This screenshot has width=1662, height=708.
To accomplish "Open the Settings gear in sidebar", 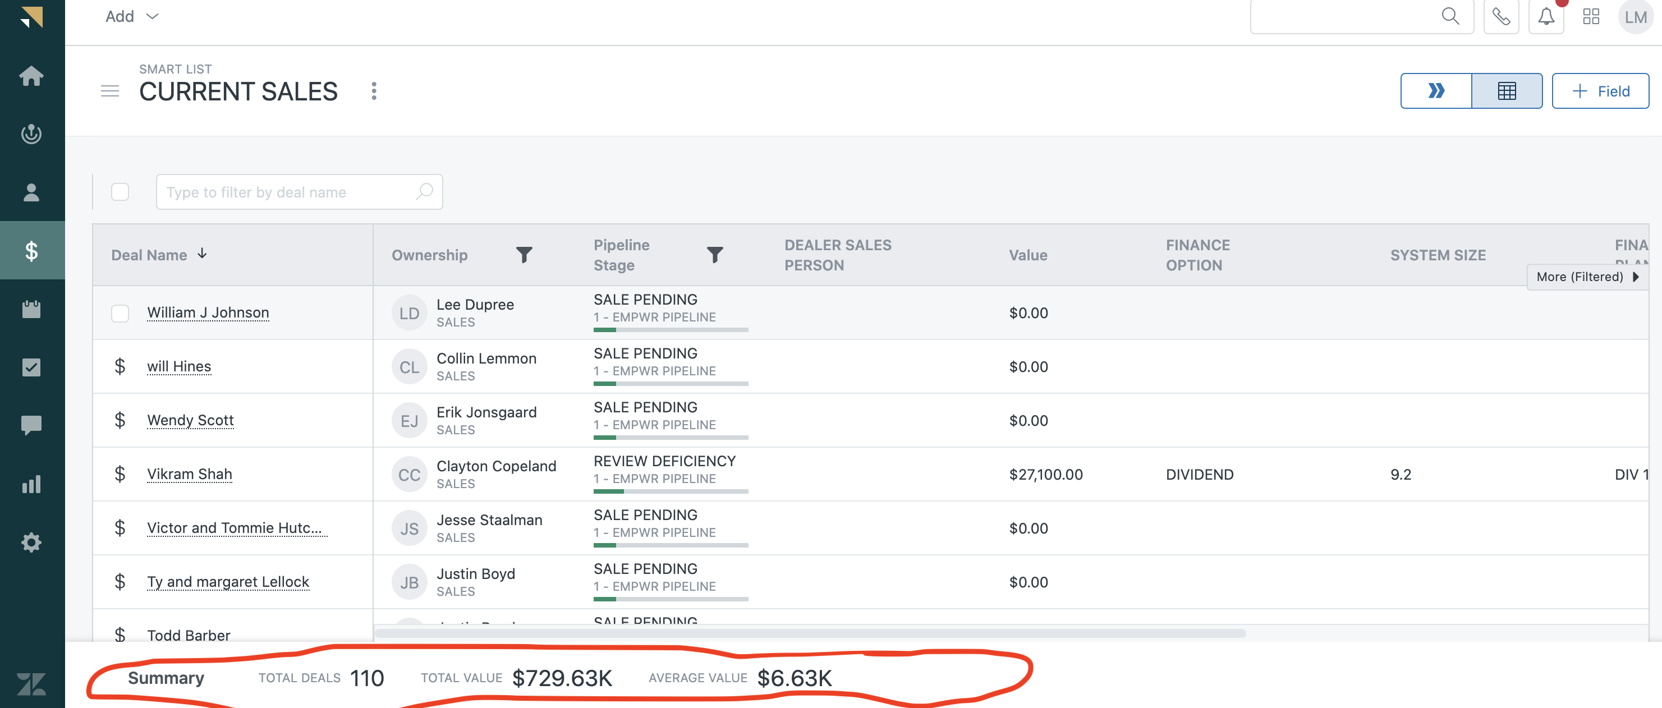I will point(31,543).
